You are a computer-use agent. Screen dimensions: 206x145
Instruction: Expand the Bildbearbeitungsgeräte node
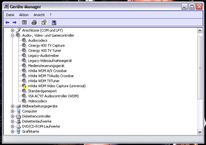pos(12,106)
